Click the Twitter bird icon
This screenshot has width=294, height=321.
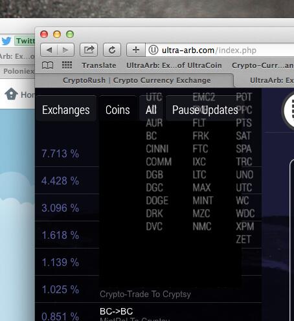[x=6, y=41]
